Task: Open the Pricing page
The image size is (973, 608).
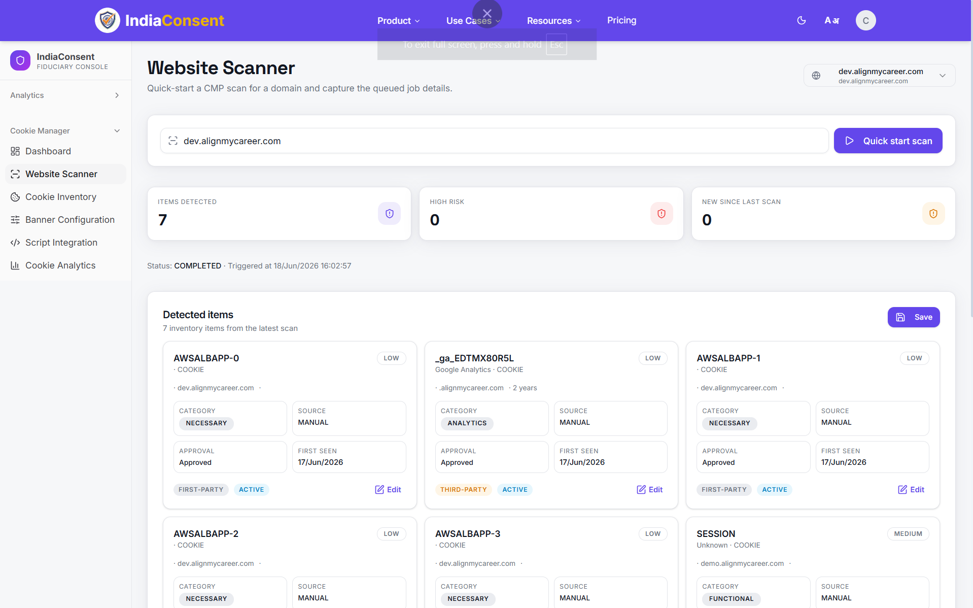Action: 621,20
